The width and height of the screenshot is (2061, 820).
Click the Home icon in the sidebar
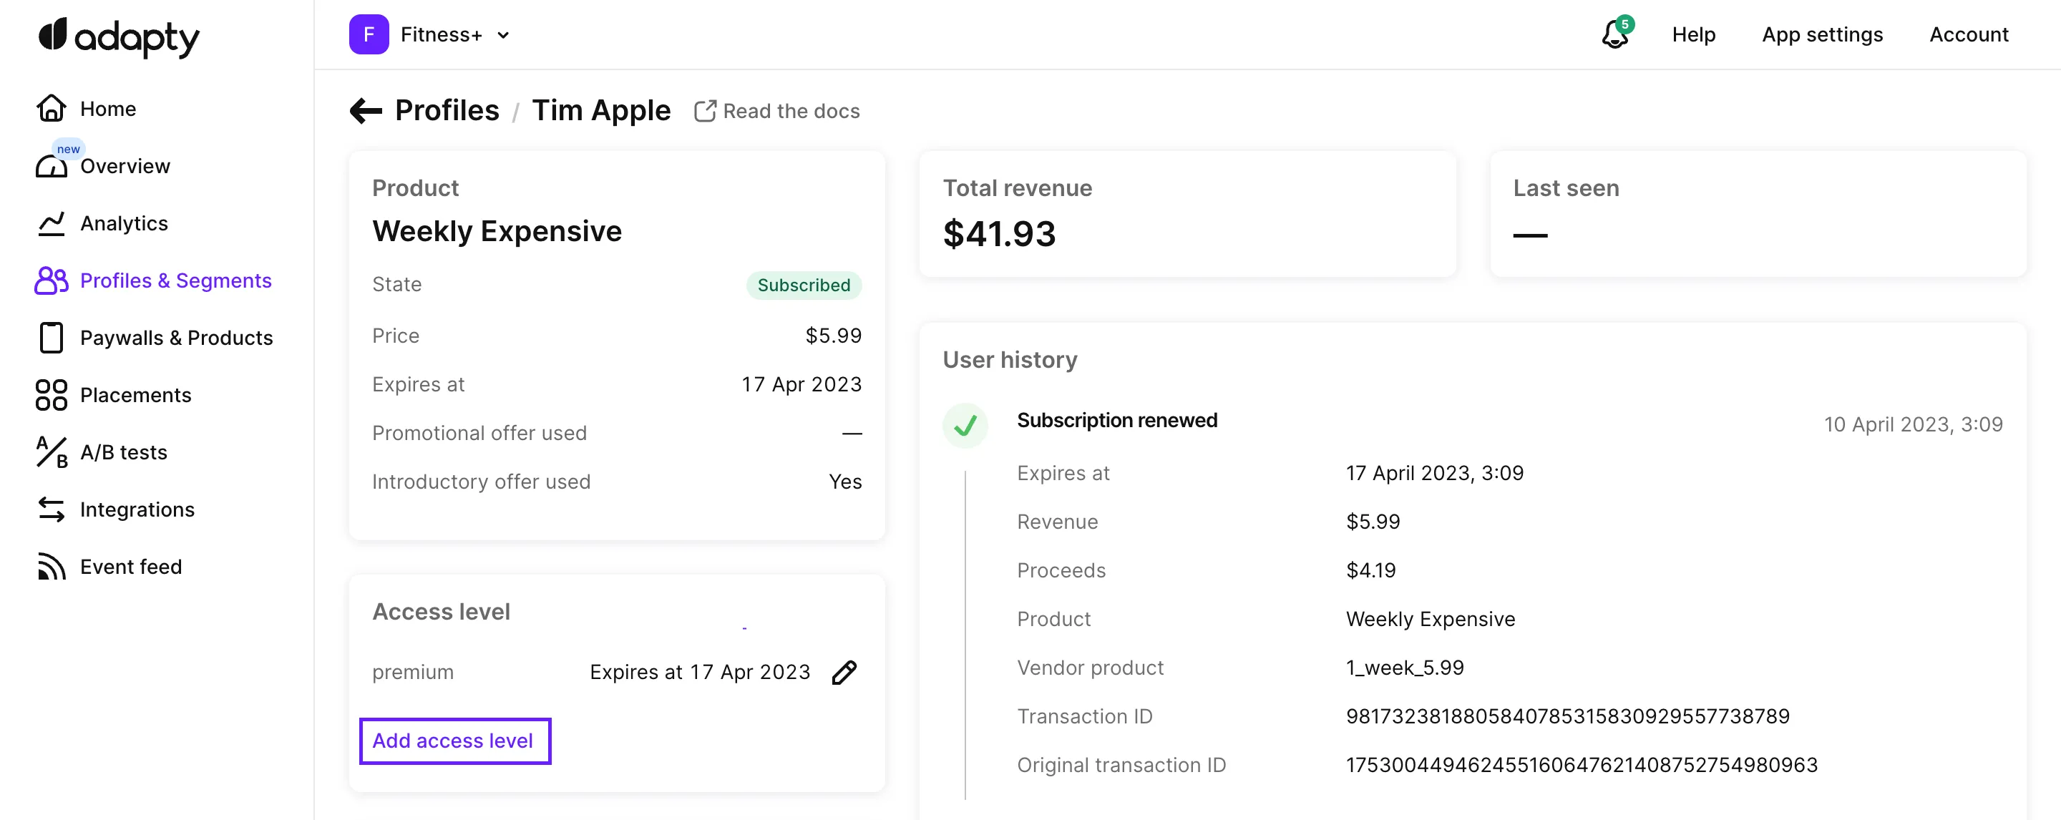pyautogui.click(x=52, y=108)
